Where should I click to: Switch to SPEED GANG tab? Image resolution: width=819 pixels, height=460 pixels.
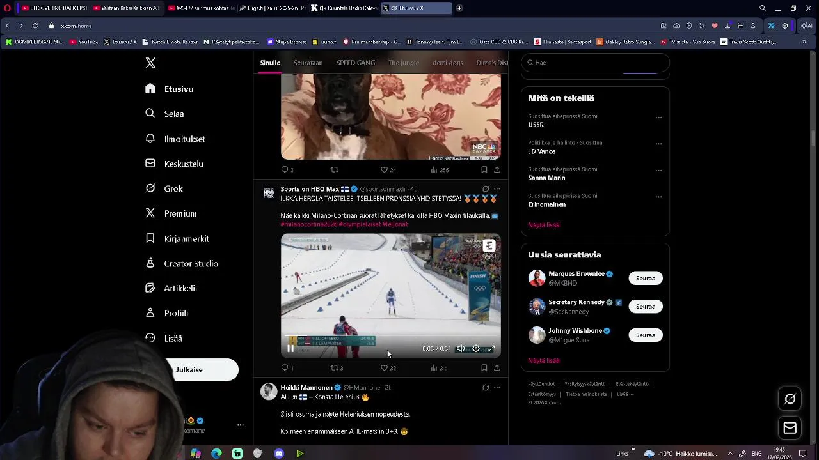(x=356, y=63)
